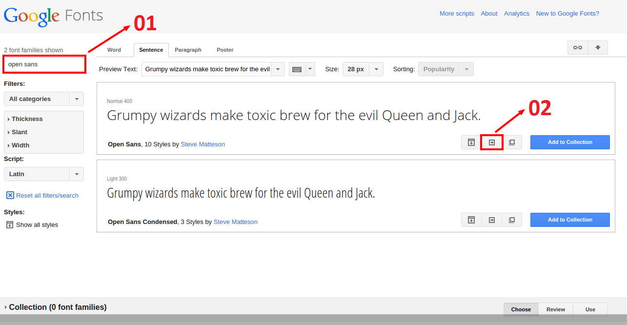627x325 pixels.
Task: Select the Choose step tab
Action: click(x=521, y=309)
